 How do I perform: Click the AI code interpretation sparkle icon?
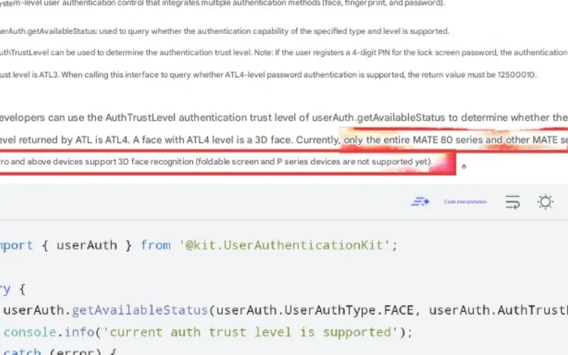[420, 202]
